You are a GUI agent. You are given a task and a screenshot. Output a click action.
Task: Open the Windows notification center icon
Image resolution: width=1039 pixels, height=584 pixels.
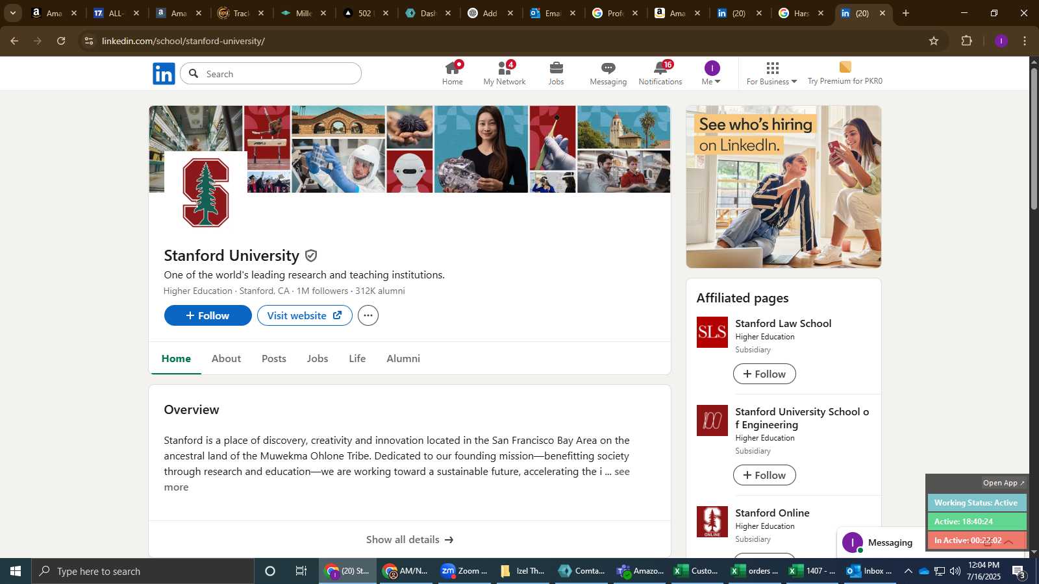point(1019,571)
